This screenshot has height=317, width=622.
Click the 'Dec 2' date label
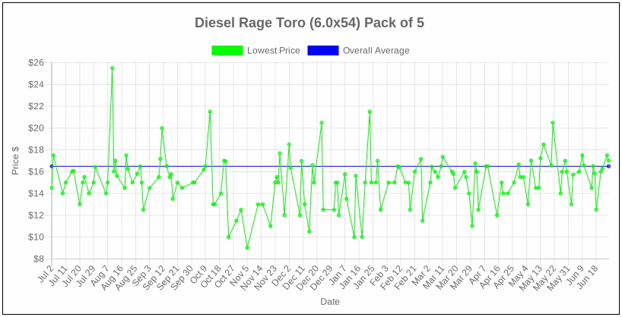[x=282, y=274]
